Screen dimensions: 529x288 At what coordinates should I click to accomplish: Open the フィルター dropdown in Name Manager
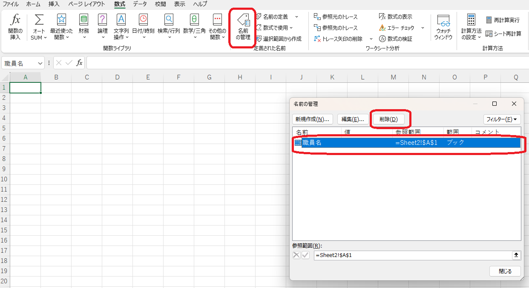click(502, 119)
